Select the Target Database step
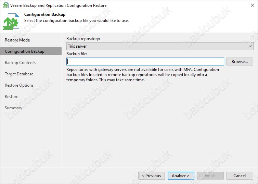The height and width of the screenshot is (184, 258). [19, 74]
